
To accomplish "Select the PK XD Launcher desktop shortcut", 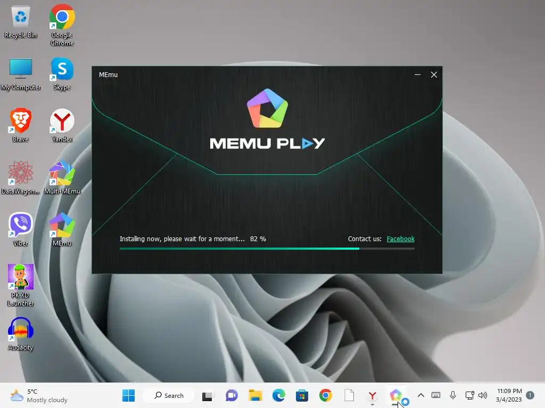I will click(x=21, y=285).
